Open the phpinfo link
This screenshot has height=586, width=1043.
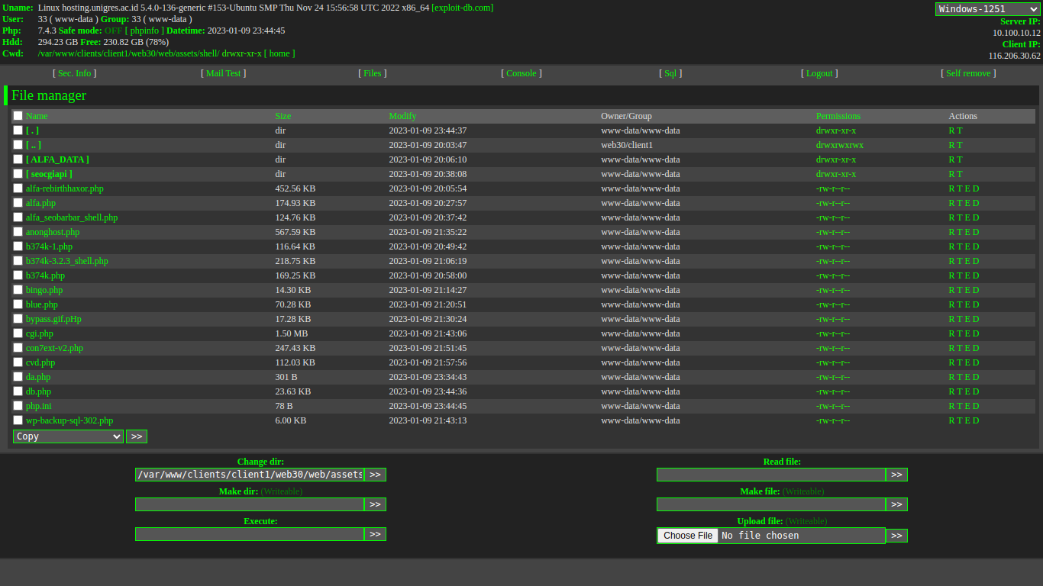point(145,31)
